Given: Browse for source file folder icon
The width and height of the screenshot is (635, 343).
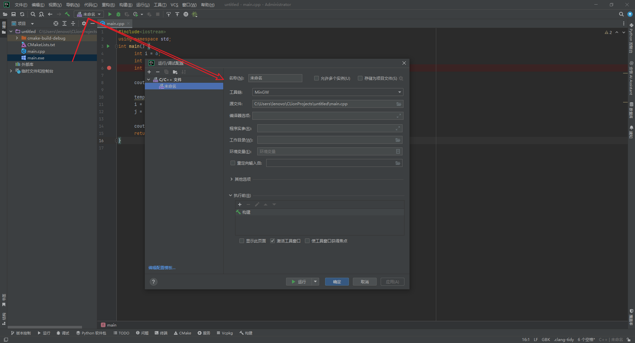Looking at the screenshot, I should click(x=399, y=104).
